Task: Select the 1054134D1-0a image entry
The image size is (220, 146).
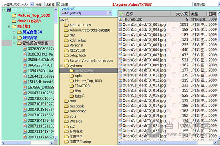Action: (x=40, y=71)
